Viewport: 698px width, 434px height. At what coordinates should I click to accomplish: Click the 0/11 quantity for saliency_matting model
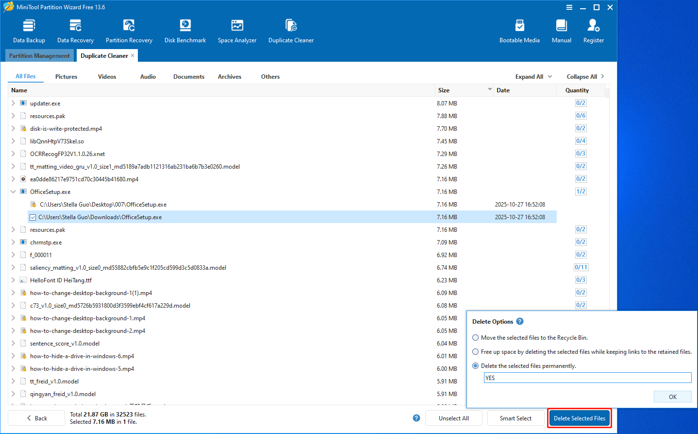pos(581,267)
